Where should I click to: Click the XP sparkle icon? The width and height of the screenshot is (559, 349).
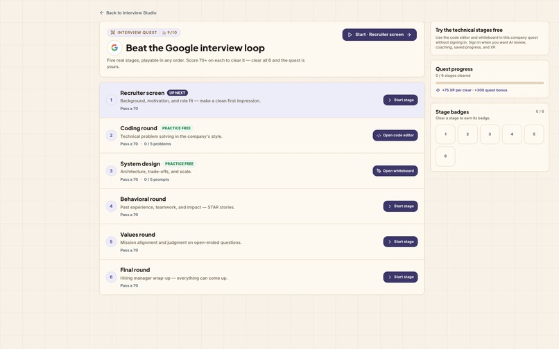tap(438, 90)
